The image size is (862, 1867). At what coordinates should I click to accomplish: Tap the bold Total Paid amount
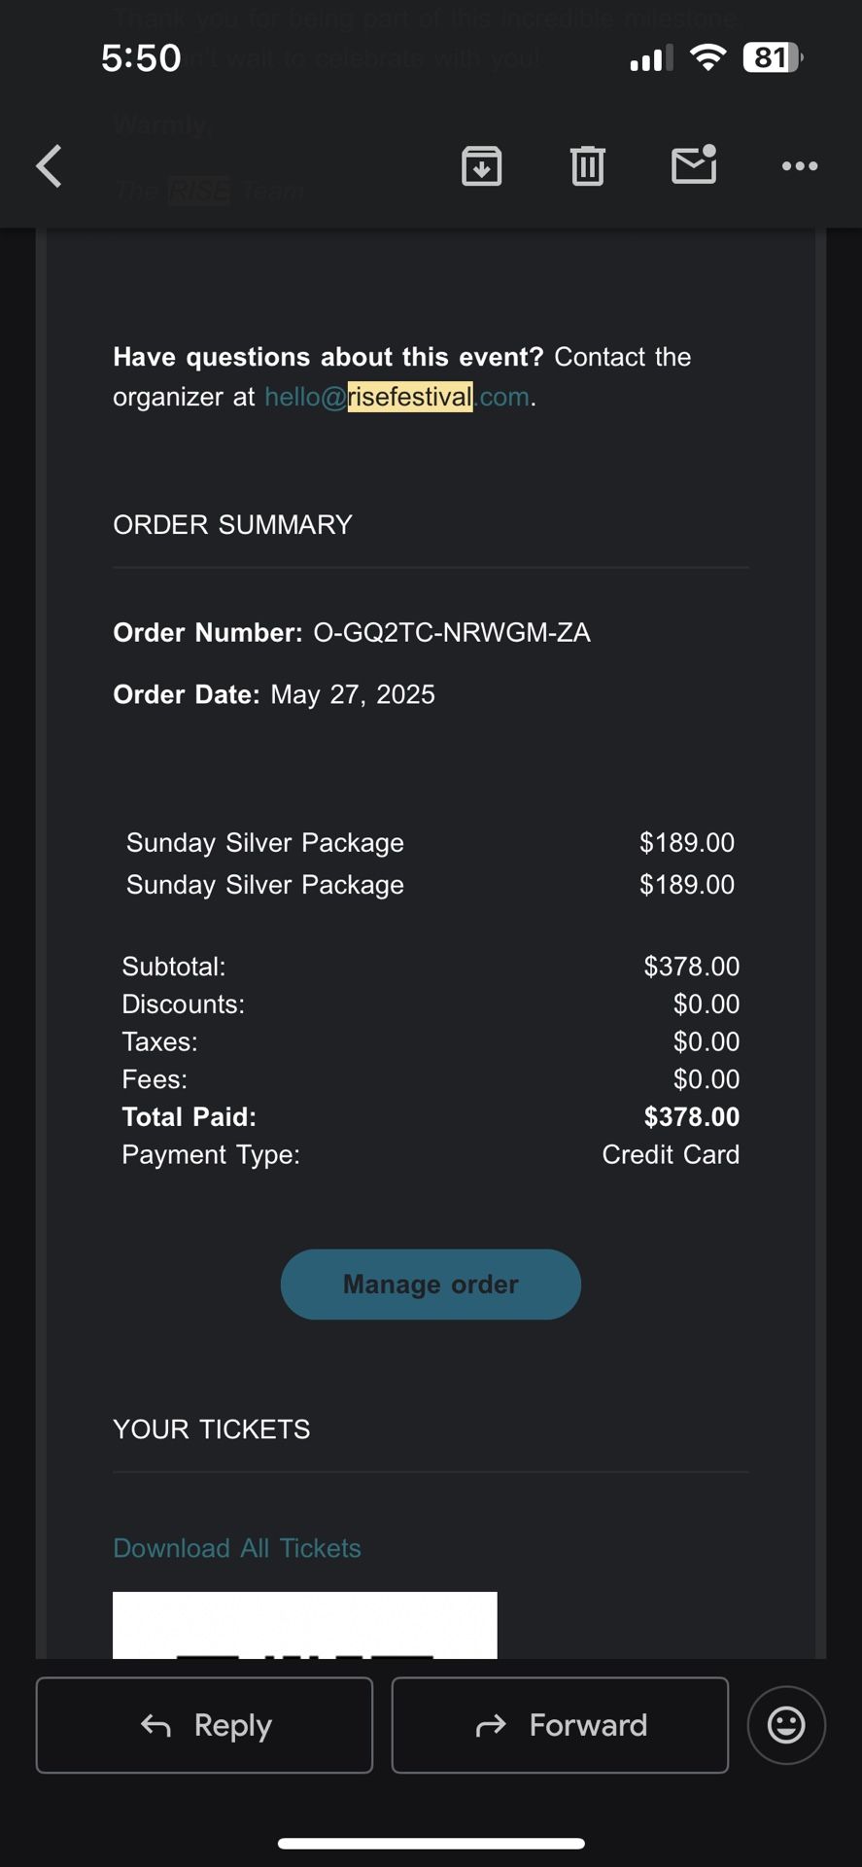click(x=691, y=1117)
